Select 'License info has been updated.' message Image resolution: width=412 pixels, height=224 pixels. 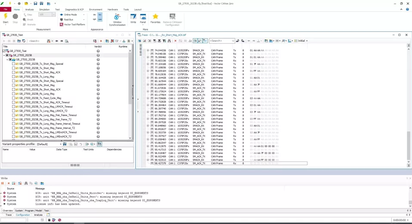coord(58,204)
